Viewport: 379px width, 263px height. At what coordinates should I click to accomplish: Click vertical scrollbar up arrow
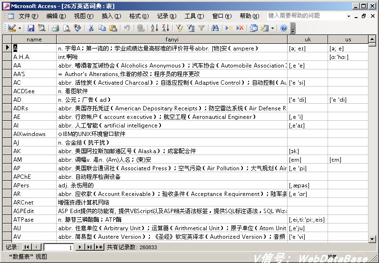[372, 39]
